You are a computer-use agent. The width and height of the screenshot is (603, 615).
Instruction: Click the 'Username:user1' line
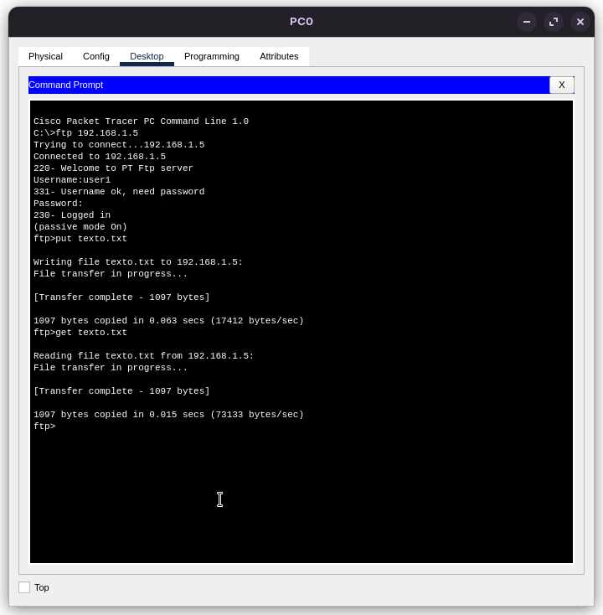(x=72, y=179)
